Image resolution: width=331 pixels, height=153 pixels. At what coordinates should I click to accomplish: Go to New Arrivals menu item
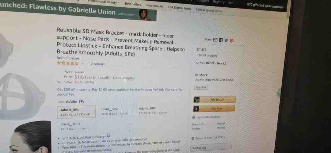(154, 6)
